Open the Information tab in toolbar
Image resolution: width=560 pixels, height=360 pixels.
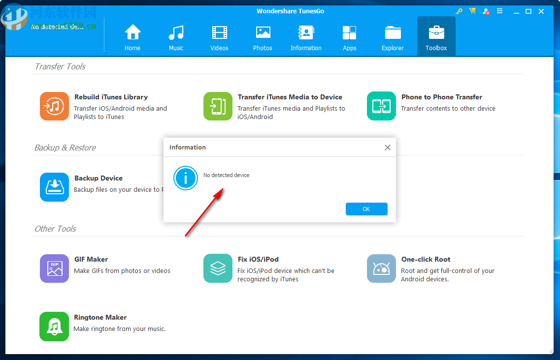point(306,37)
